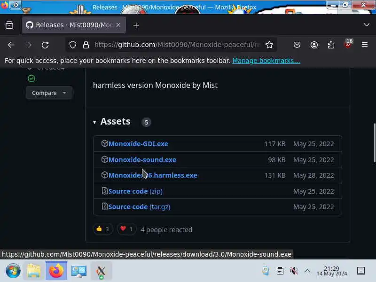This screenshot has width=376, height=282.
Task: Go back to the previous page
Action: (11, 45)
